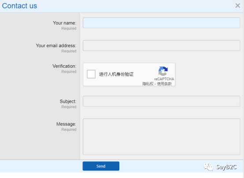Open the 使用条款 terms link
This screenshot has height=178, width=244.
164,84
